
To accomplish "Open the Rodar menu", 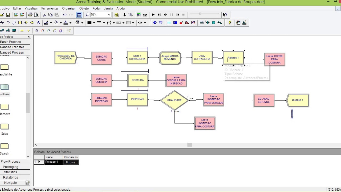I will [x=96, y=8].
